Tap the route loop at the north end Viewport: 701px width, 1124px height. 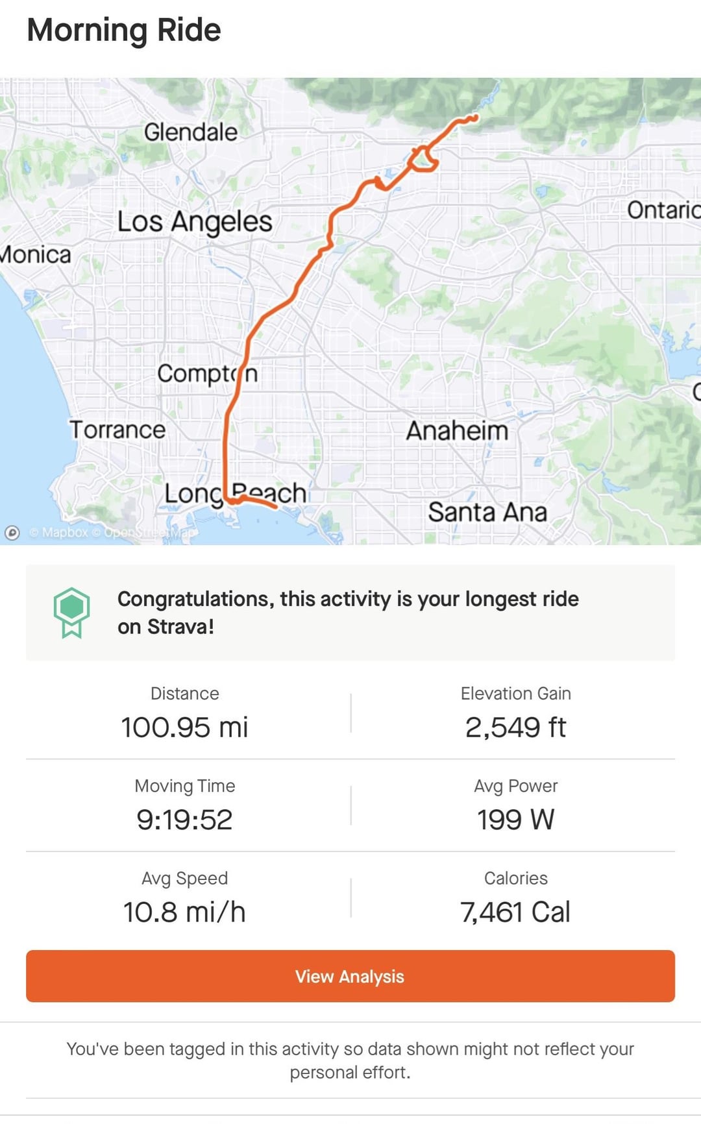pyautogui.click(x=424, y=159)
